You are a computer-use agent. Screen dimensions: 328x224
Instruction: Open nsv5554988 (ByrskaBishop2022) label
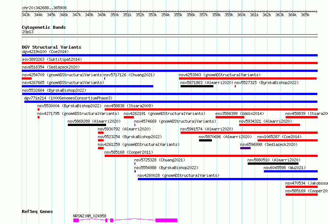coord(166,168)
